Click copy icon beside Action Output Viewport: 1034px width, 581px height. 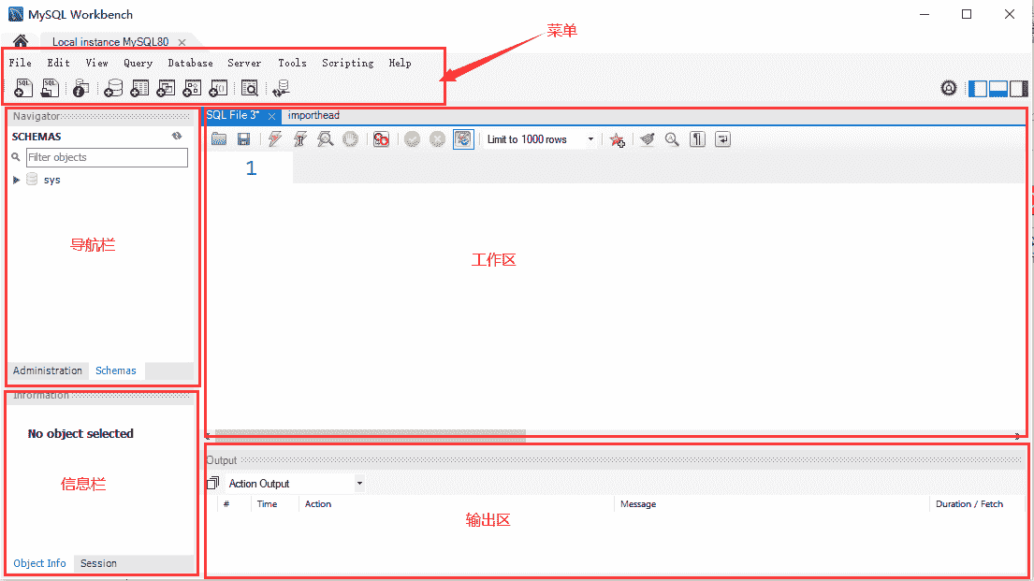pyautogui.click(x=213, y=484)
